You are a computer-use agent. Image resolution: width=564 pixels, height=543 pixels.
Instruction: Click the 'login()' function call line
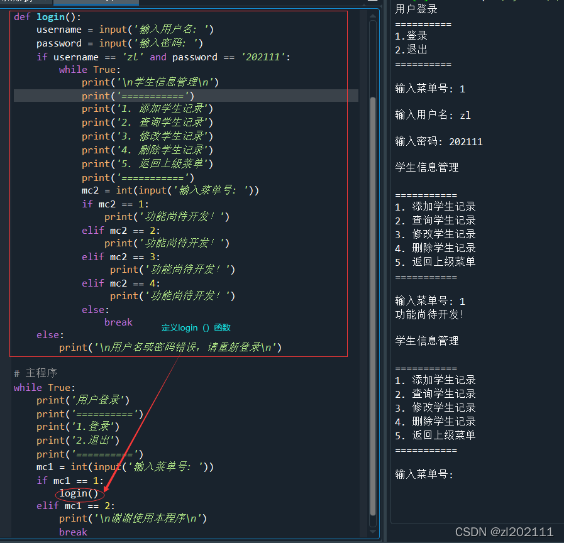click(x=79, y=493)
